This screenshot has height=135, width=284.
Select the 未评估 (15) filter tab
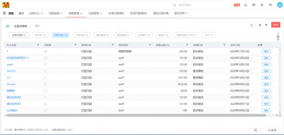(40, 35)
